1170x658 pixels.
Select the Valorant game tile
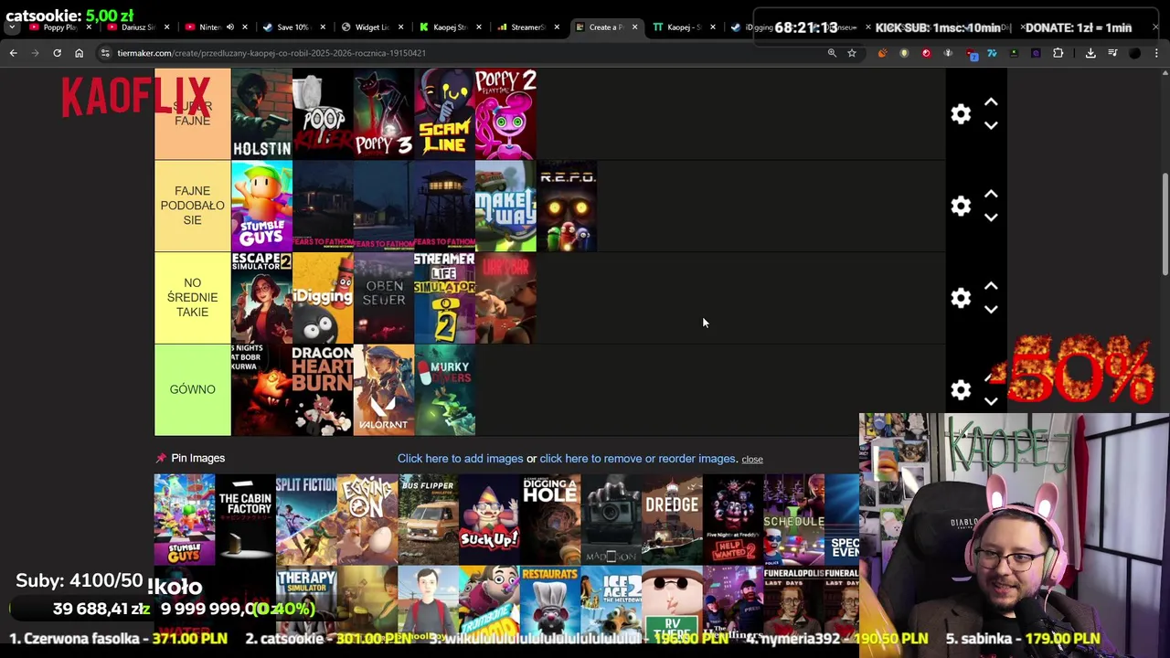point(384,390)
